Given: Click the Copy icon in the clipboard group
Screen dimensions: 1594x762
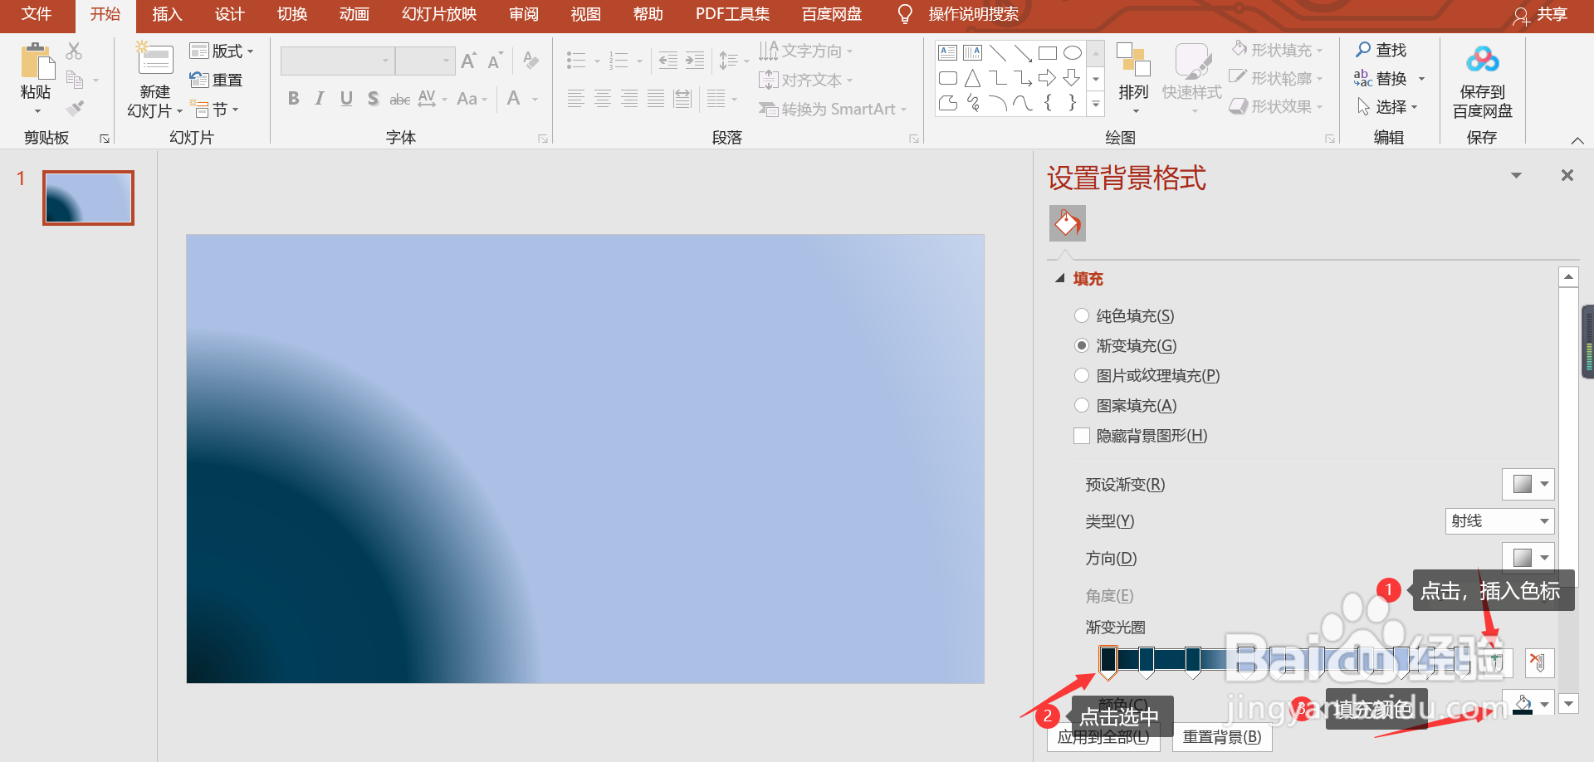Looking at the screenshot, I should click(x=75, y=80).
